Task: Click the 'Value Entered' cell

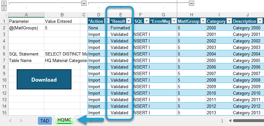Action: 62,21
